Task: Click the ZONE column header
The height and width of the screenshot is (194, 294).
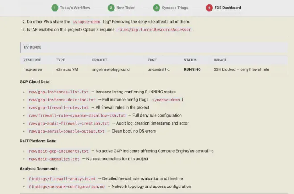Action: [x=152, y=60]
